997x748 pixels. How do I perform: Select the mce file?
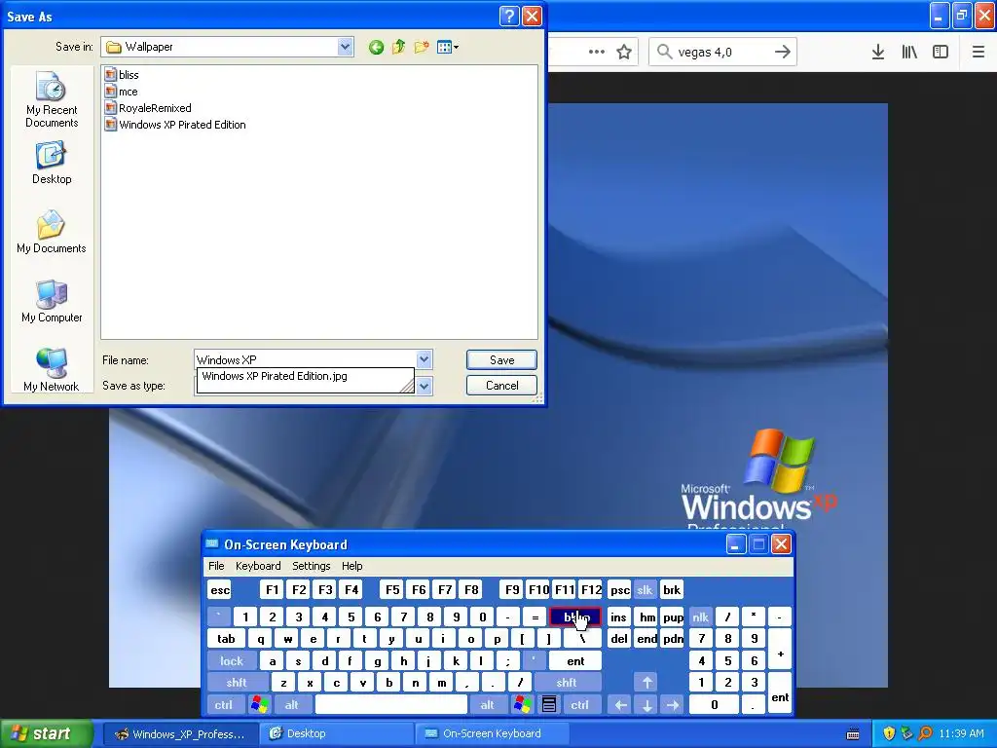[x=122, y=92]
